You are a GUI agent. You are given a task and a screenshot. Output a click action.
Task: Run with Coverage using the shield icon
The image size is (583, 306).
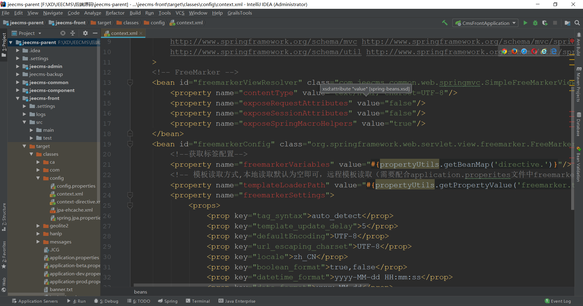[x=545, y=23]
